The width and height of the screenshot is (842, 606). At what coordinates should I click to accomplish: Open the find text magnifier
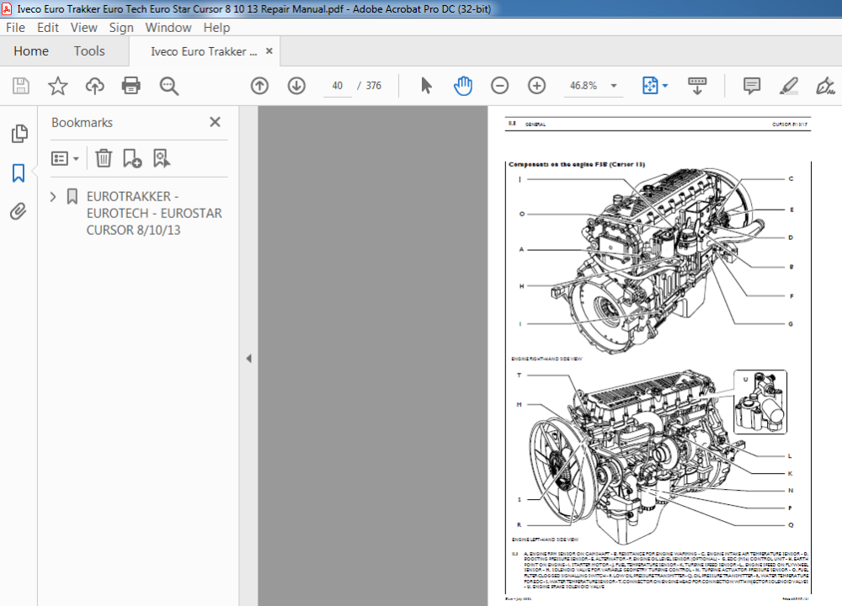[168, 86]
